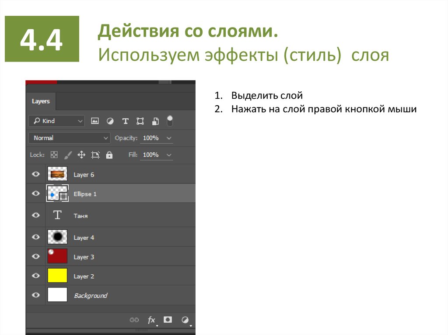This screenshot has height=335, width=448.
Task: Expand the Opacity 100% dropdown arrow
Action: pyautogui.click(x=169, y=138)
